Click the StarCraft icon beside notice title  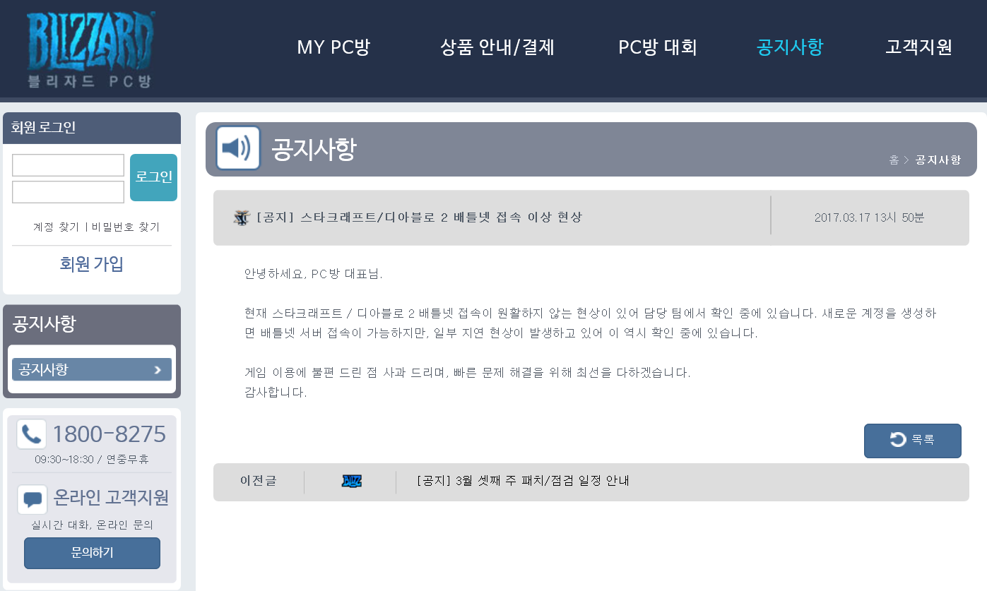[x=242, y=217]
